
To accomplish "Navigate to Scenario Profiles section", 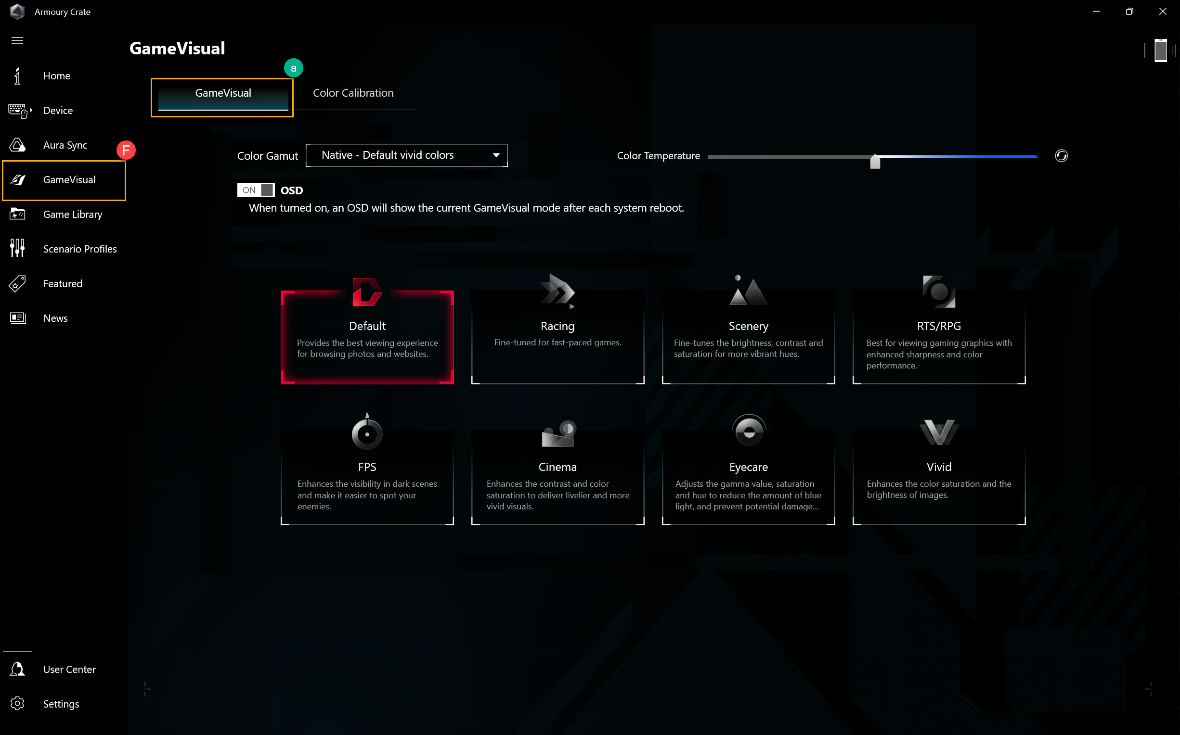I will 79,248.
